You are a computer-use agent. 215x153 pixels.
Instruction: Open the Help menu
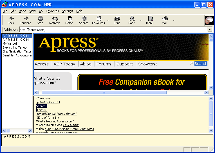pyautogui.click(x=79, y=11)
